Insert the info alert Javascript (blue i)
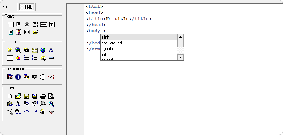Screen dimensions: 283x135 [x=18, y=77]
